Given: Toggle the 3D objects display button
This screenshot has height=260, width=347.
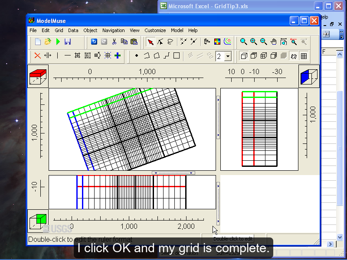Looking at the screenshot, I should 294,56.
